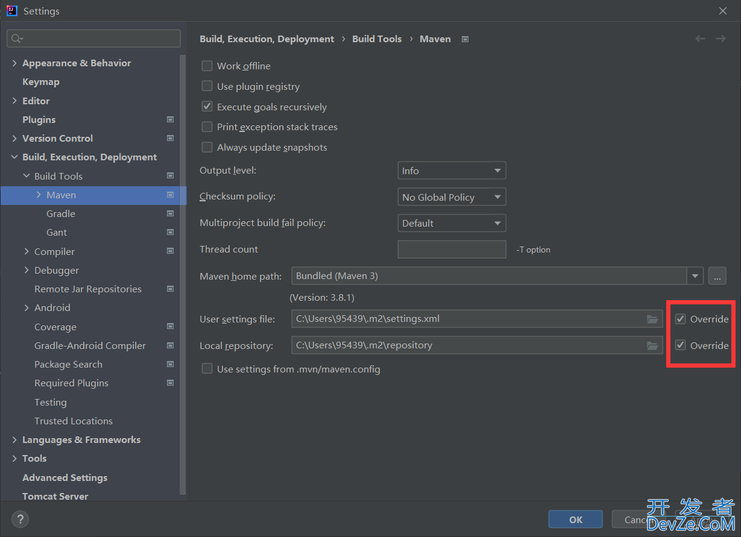
Task: Click the project-level marker icon beside Required Plugins
Action: coord(171,383)
